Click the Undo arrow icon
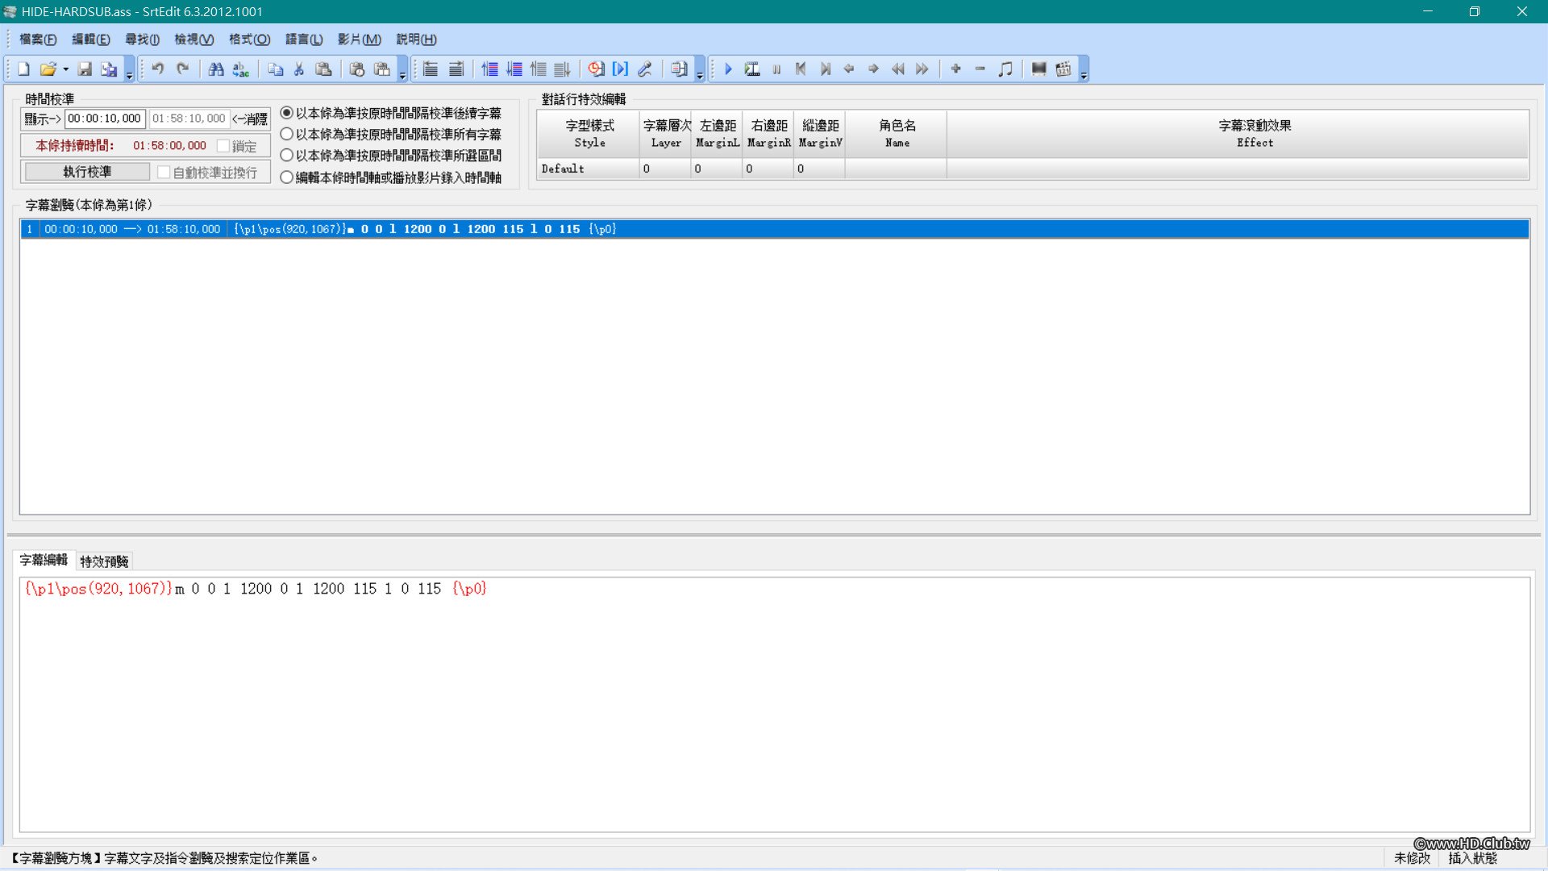1548x871 pixels. point(158,69)
